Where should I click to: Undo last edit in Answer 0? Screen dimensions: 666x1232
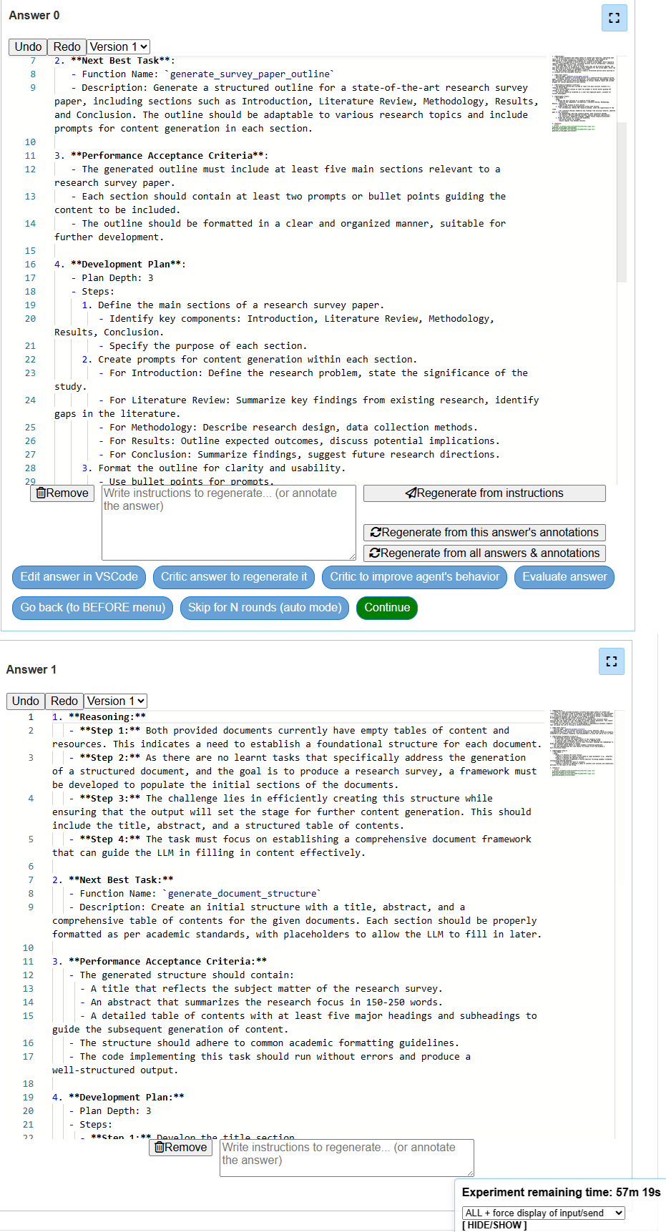click(28, 46)
